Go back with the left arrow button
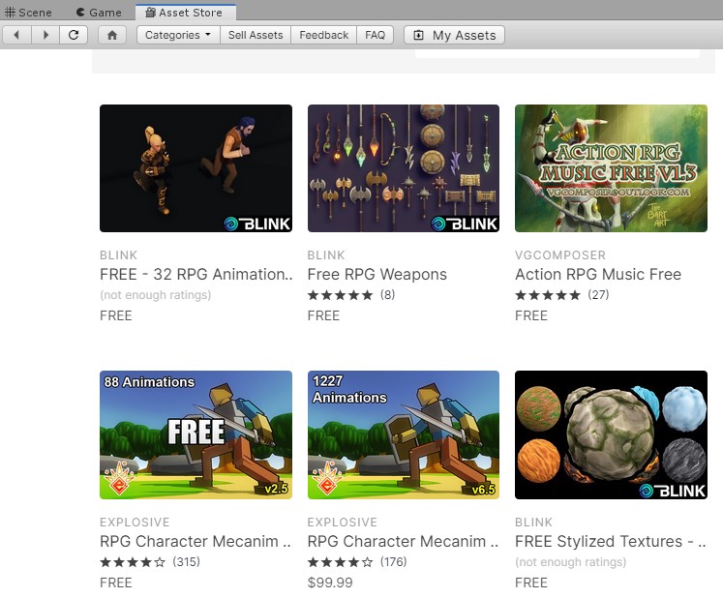723x598 pixels. [x=16, y=35]
